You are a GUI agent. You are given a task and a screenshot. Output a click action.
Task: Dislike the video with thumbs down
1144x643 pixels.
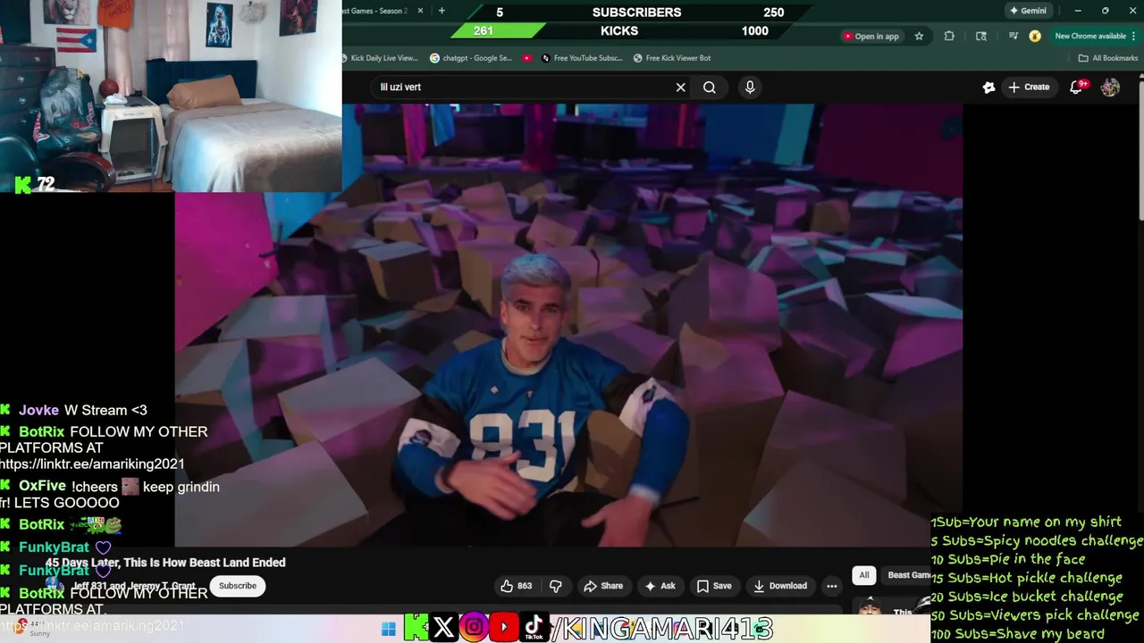(556, 586)
